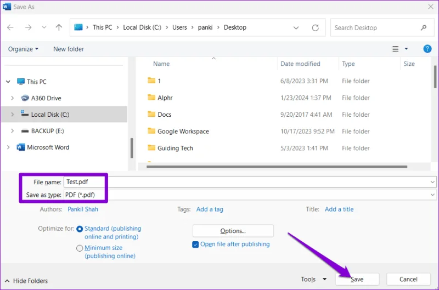Click the horizontal scrollbar of file list
Image resolution: width=439 pixels, height=290 pixels.
(x=277, y=167)
